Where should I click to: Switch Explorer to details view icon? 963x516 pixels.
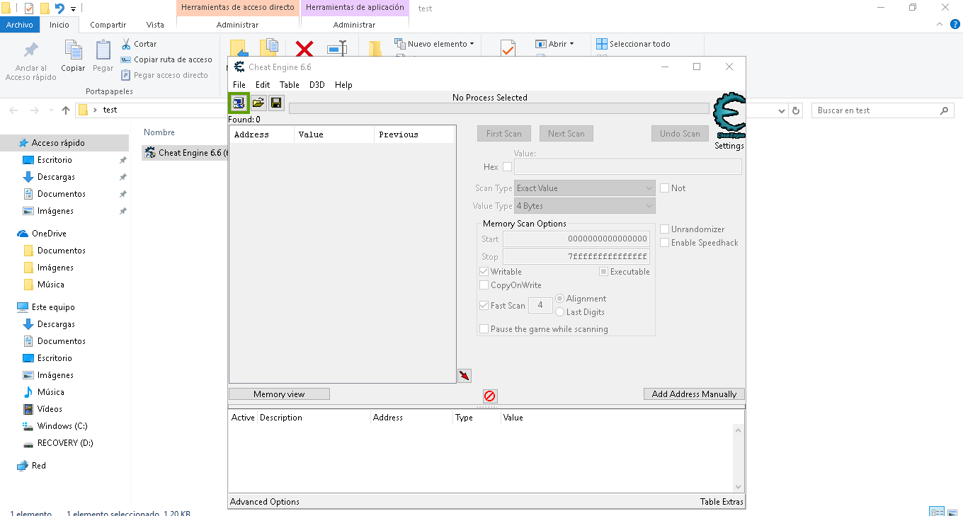937,512
